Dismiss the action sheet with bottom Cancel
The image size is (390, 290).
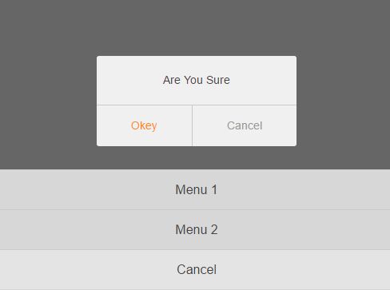pyautogui.click(x=195, y=270)
